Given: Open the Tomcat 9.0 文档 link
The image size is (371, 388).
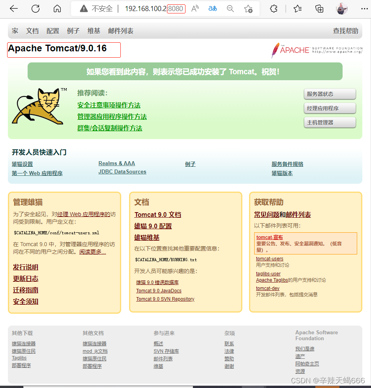Looking at the screenshot, I should [x=157, y=215].
